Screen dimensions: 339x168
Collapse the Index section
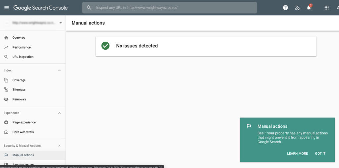(60, 71)
